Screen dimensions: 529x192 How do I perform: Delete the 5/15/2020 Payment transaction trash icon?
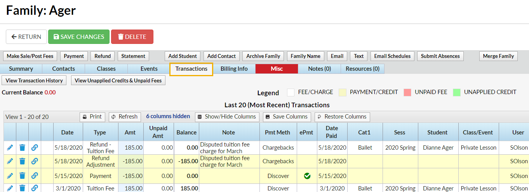coord(22,176)
